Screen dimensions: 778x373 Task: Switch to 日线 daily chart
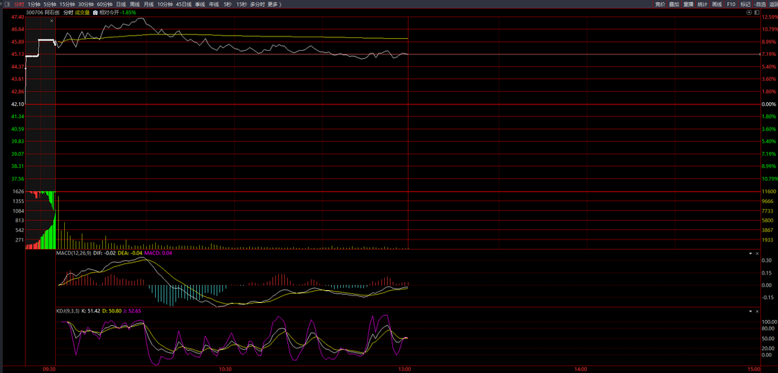coord(121,4)
